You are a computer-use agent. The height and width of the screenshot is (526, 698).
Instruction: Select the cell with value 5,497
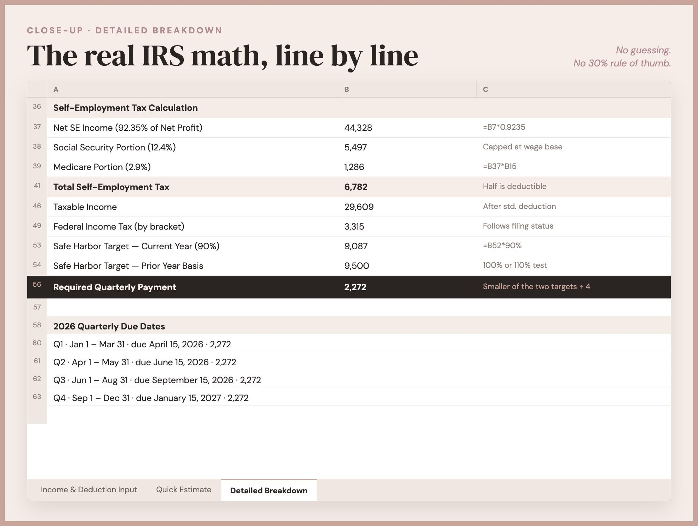(x=407, y=147)
